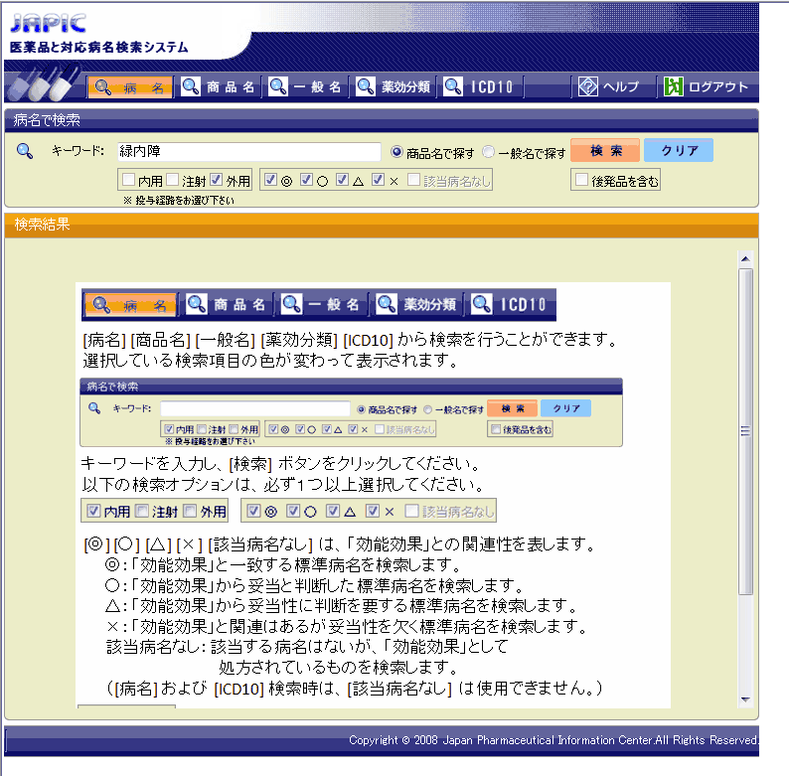Click the search icon beside キーワード label
This screenshot has height=776, width=789.
click(27, 152)
